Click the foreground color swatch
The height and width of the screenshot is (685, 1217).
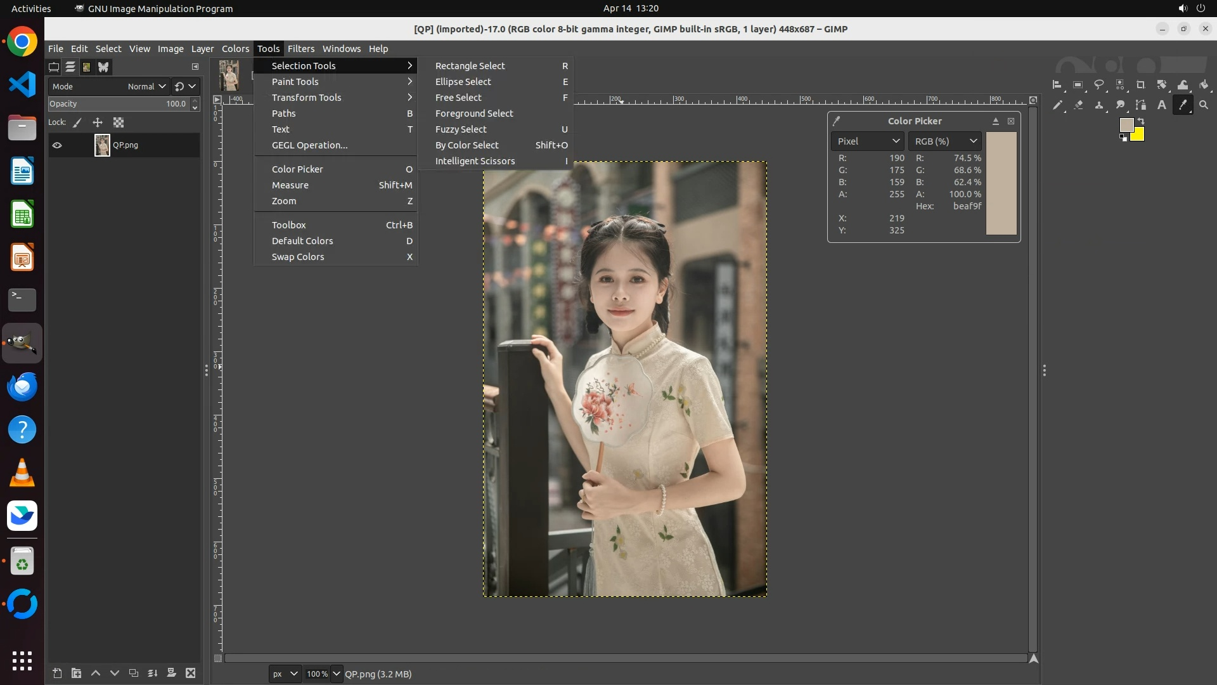point(1126,124)
